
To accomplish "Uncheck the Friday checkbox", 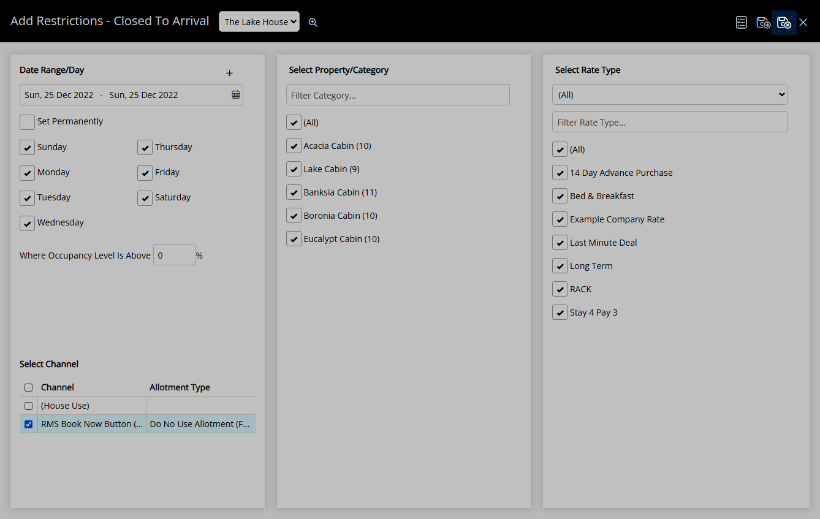I will [145, 173].
